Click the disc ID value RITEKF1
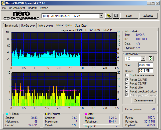This screenshot has height=130, width=161. 141,39
